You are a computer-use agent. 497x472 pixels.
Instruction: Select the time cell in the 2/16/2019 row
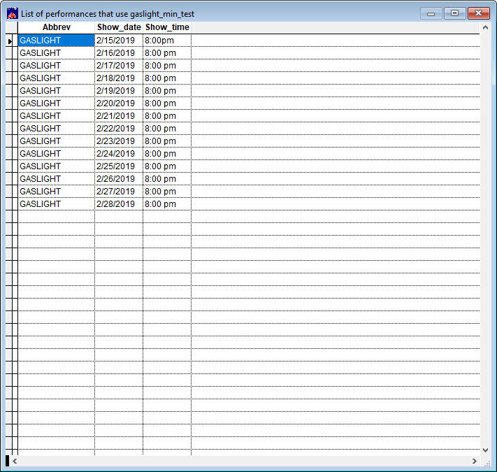pos(167,53)
